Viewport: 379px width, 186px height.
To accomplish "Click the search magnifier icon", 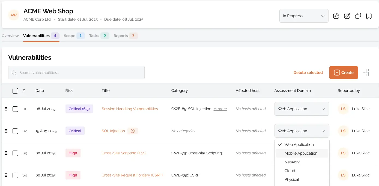I will (x=14, y=73).
